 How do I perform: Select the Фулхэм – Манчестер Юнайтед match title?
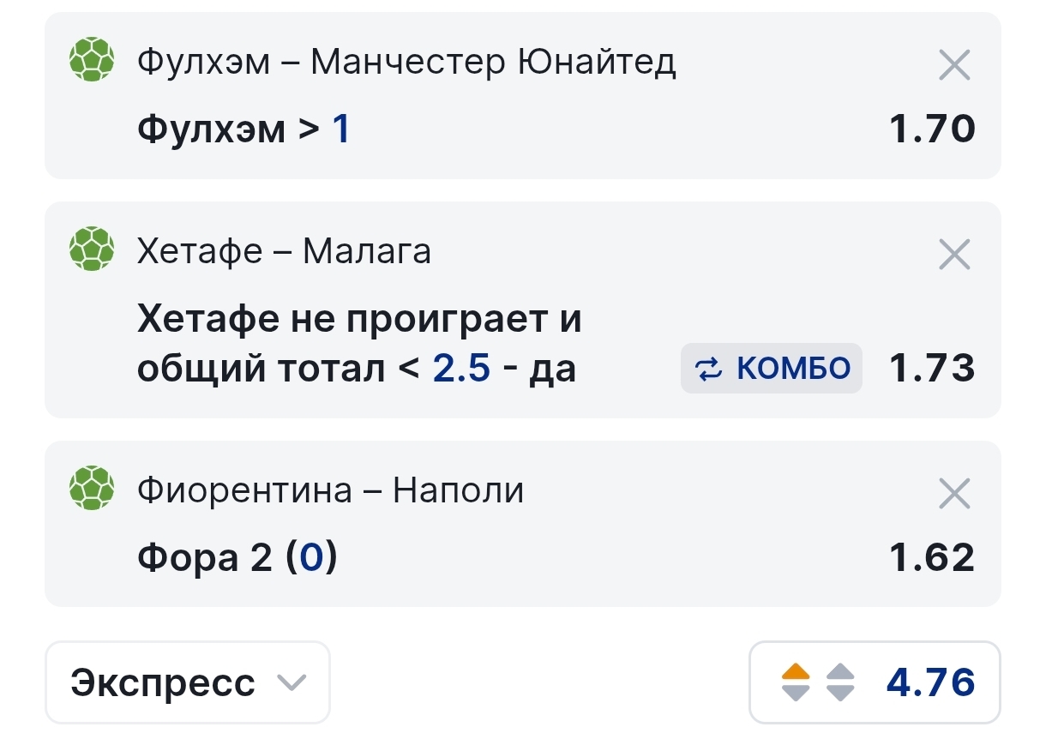406,62
